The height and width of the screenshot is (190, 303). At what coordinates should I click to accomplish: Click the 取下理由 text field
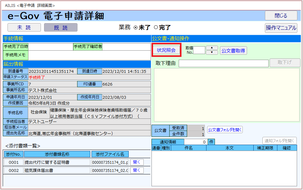click(x=223, y=63)
